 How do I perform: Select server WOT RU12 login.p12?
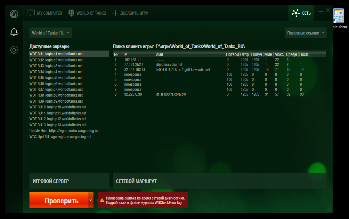(69, 119)
